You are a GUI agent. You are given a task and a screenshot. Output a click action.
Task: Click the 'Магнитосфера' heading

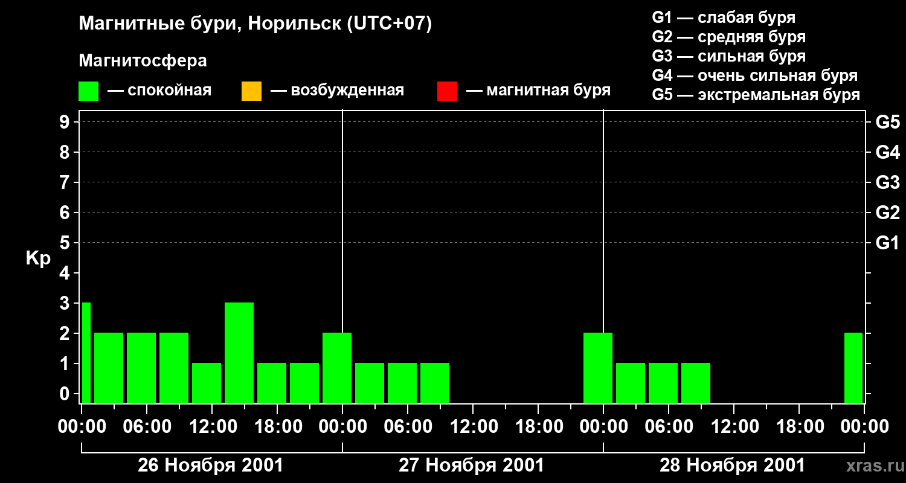(143, 61)
